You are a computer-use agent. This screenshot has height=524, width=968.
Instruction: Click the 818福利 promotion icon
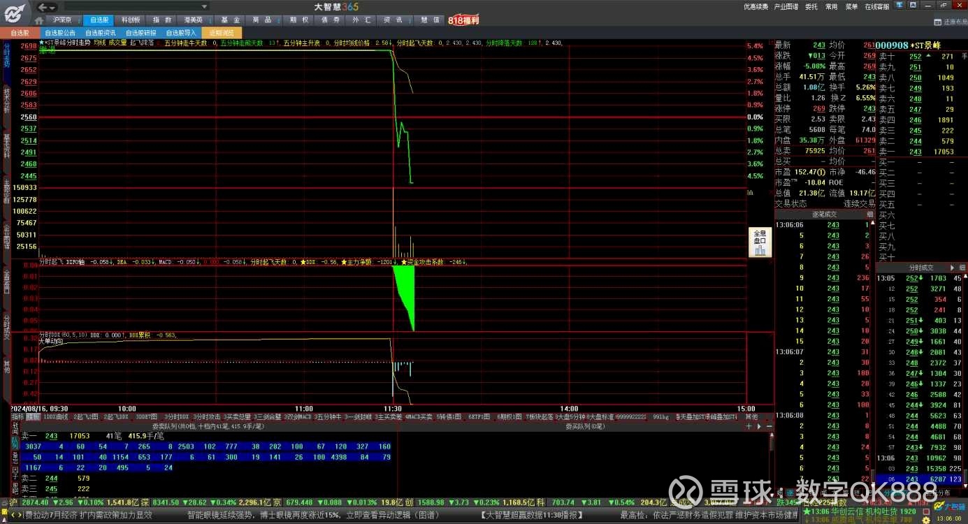click(x=463, y=20)
